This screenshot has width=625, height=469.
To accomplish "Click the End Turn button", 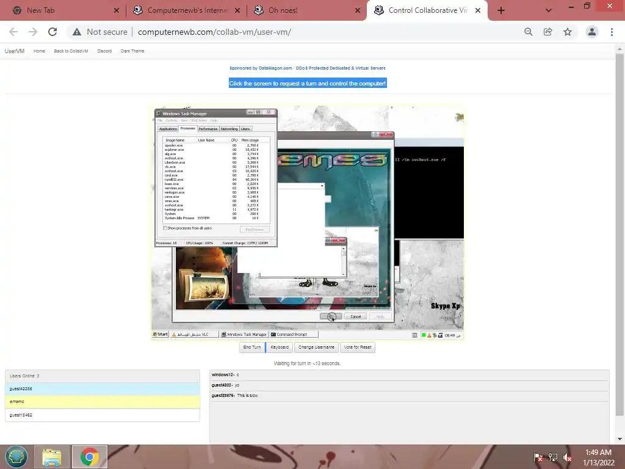I will coord(252,347).
